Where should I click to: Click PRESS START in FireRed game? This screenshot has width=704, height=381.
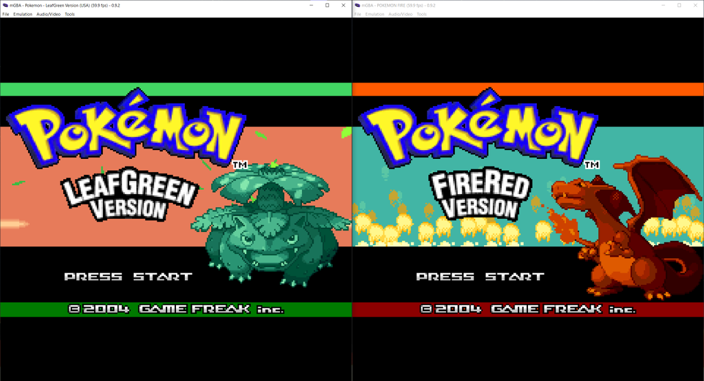(x=480, y=276)
